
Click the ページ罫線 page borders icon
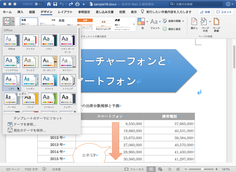tap(216, 21)
